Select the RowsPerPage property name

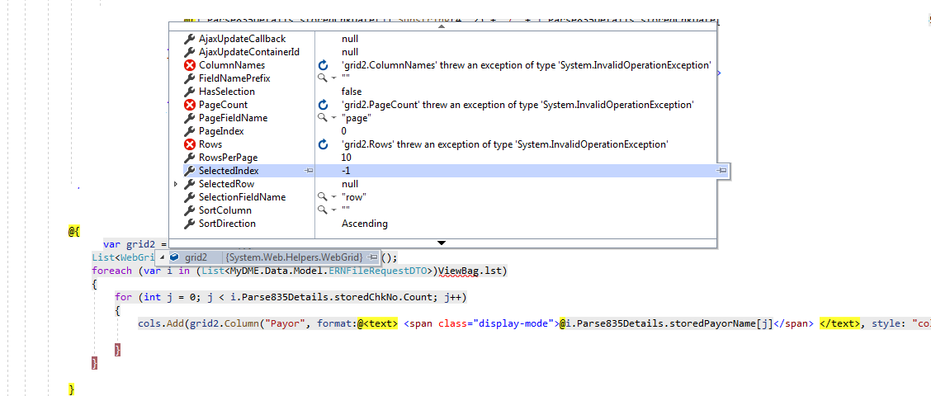click(x=228, y=158)
